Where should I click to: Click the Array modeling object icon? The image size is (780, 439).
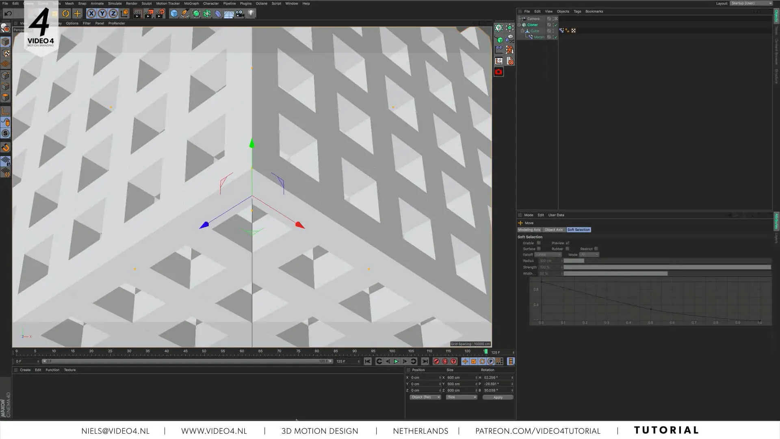(x=207, y=13)
